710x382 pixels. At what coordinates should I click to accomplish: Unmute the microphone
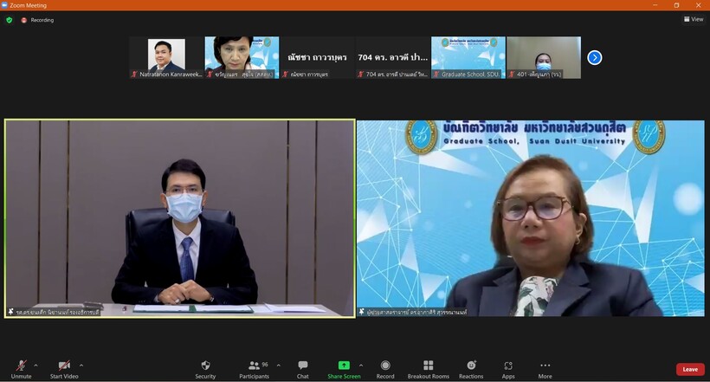[21, 369]
